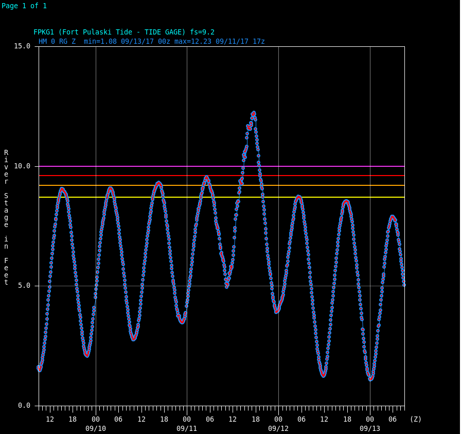Click the 09/10 date label
The height and width of the screenshot is (434, 461).
pos(96,428)
